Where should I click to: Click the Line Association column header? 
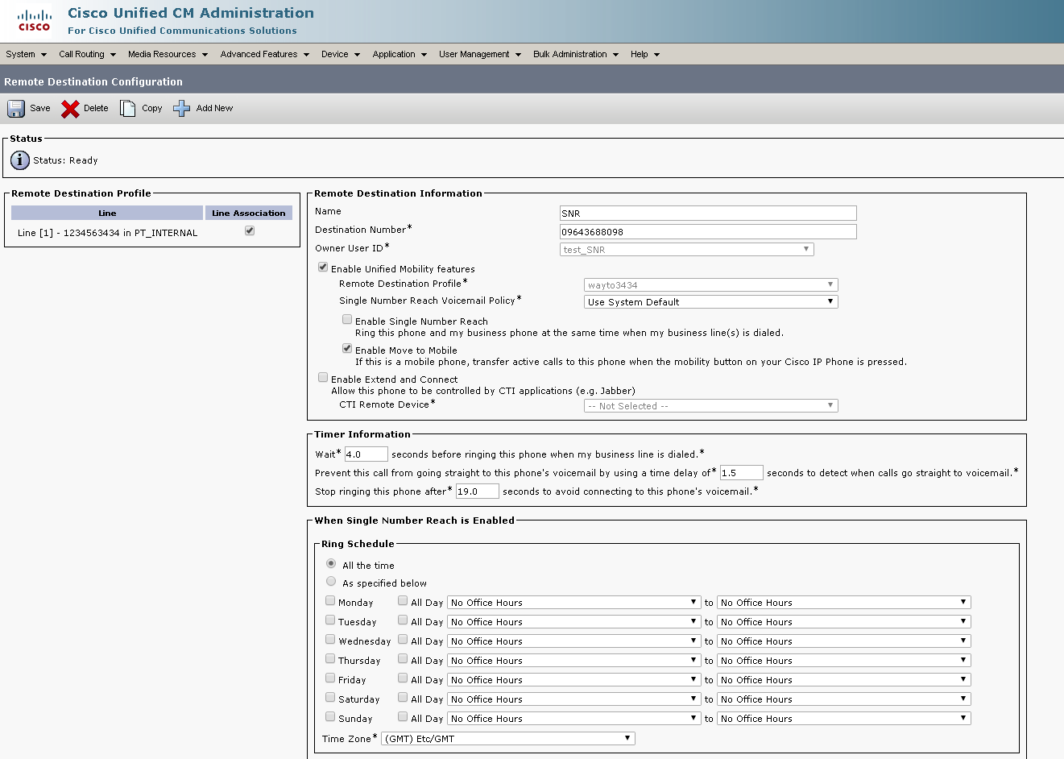[249, 213]
